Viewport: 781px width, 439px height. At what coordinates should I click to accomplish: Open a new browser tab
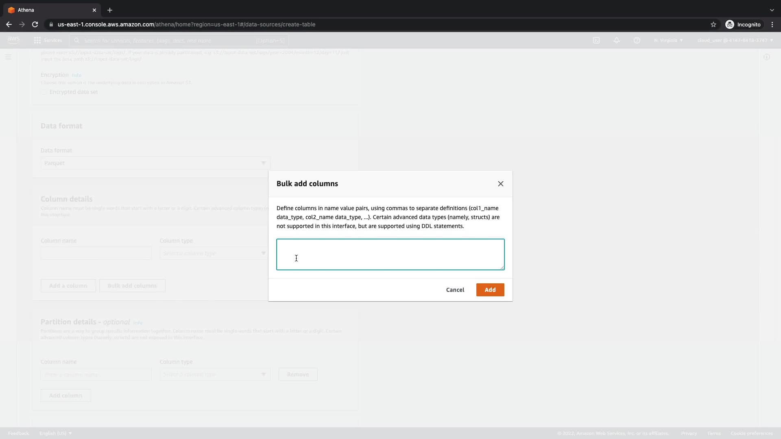coord(110,10)
